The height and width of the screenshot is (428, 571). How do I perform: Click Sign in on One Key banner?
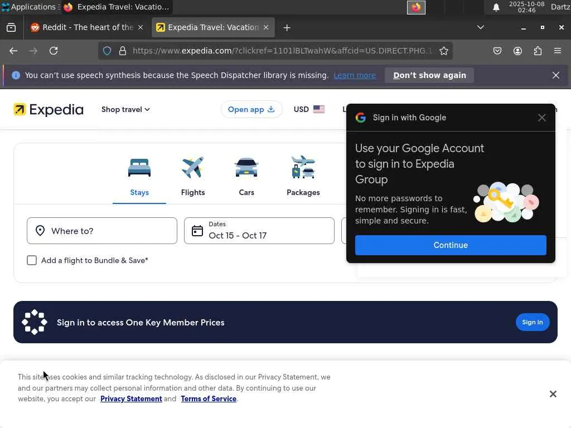tap(533, 322)
